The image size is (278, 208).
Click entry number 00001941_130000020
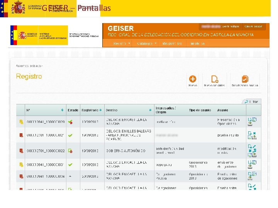pyautogui.click(x=46, y=122)
